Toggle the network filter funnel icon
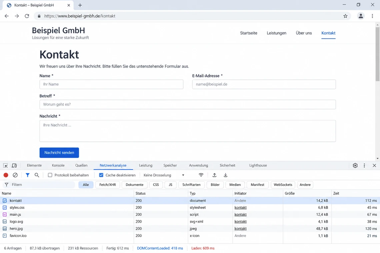 (x=28, y=175)
